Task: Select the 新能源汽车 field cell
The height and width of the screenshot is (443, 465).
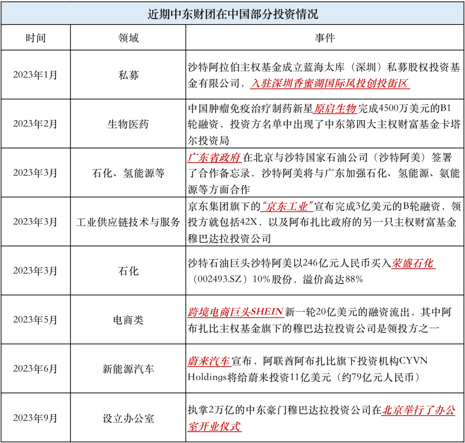Action: point(128,369)
